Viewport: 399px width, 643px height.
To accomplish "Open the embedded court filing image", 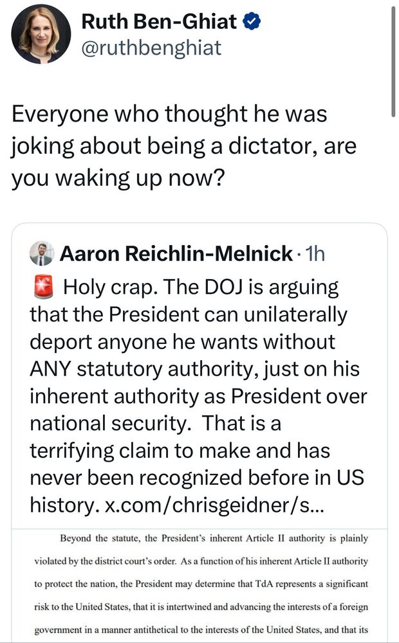I will [199, 584].
